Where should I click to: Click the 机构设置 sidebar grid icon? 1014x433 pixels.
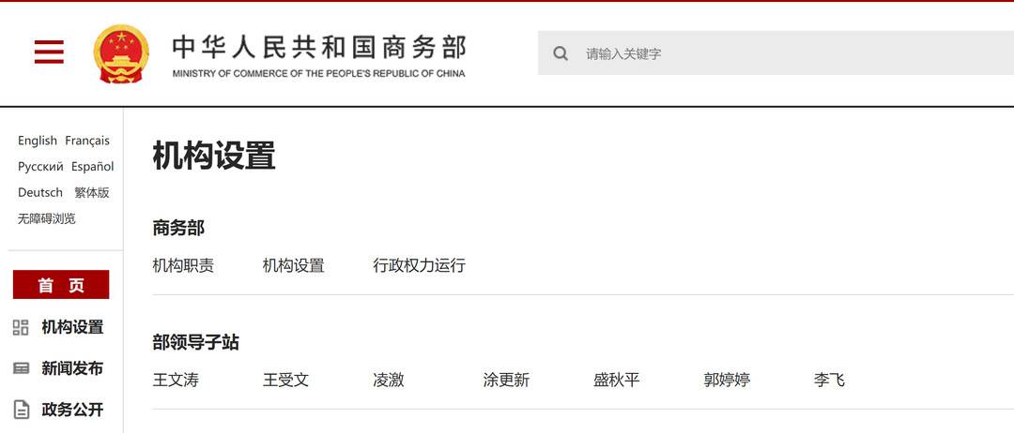(x=21, y=327)
